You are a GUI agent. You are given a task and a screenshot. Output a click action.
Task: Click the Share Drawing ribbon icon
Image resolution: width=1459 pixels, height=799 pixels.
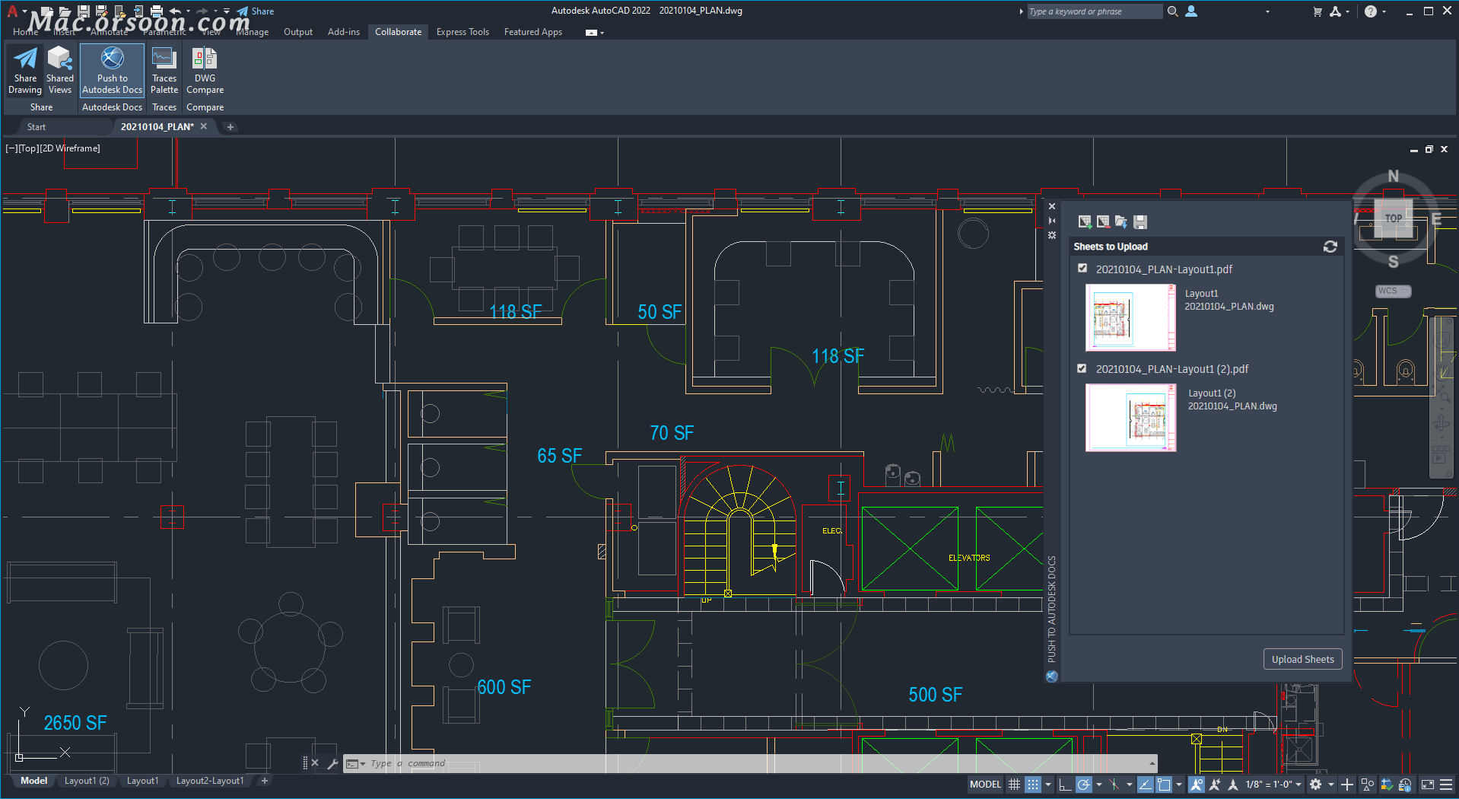tap(25, 70)
